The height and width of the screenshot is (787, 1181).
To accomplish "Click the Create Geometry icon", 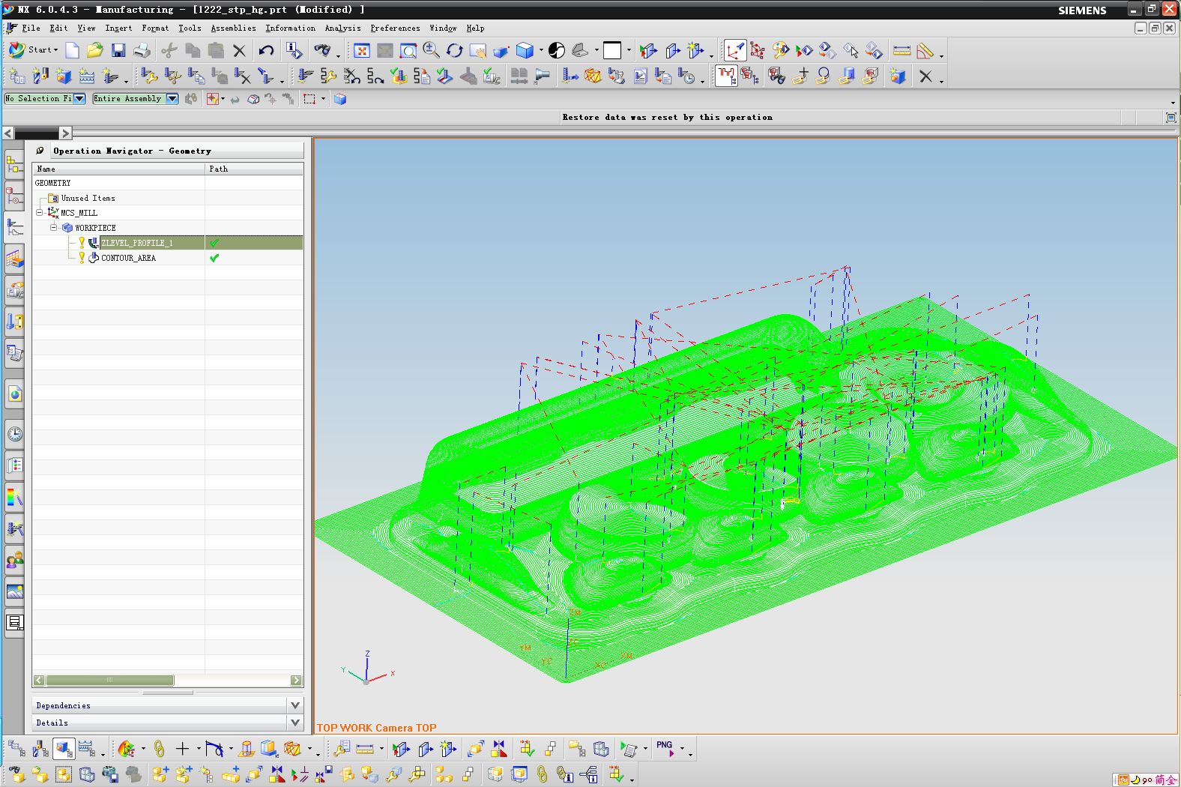I will (x=64, y=76).
